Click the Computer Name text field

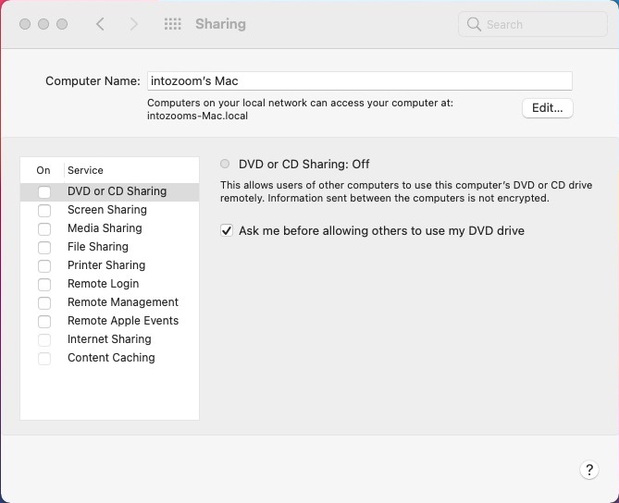[x=360, y=80]
